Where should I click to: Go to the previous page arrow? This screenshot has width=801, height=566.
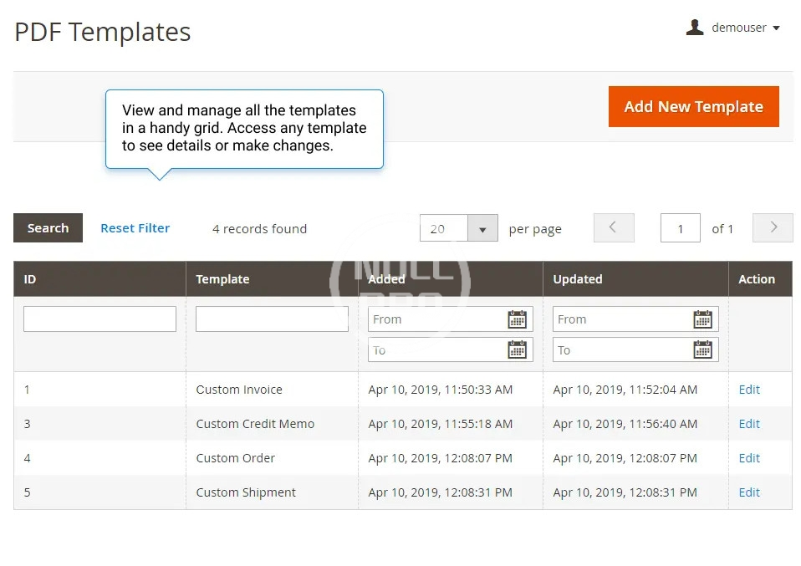point(614,228)
